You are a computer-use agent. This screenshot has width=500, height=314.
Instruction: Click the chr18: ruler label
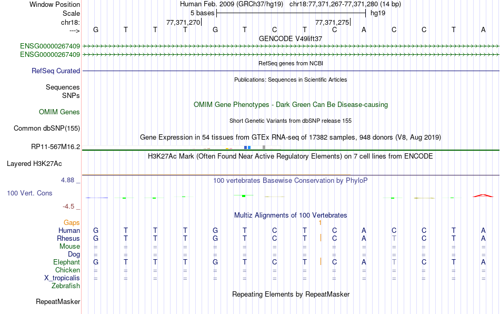(71, 22)
